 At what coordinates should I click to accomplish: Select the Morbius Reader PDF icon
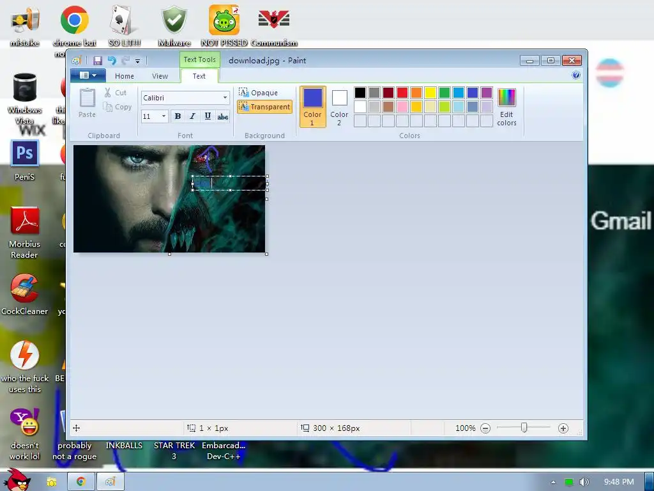coord(25,233)
